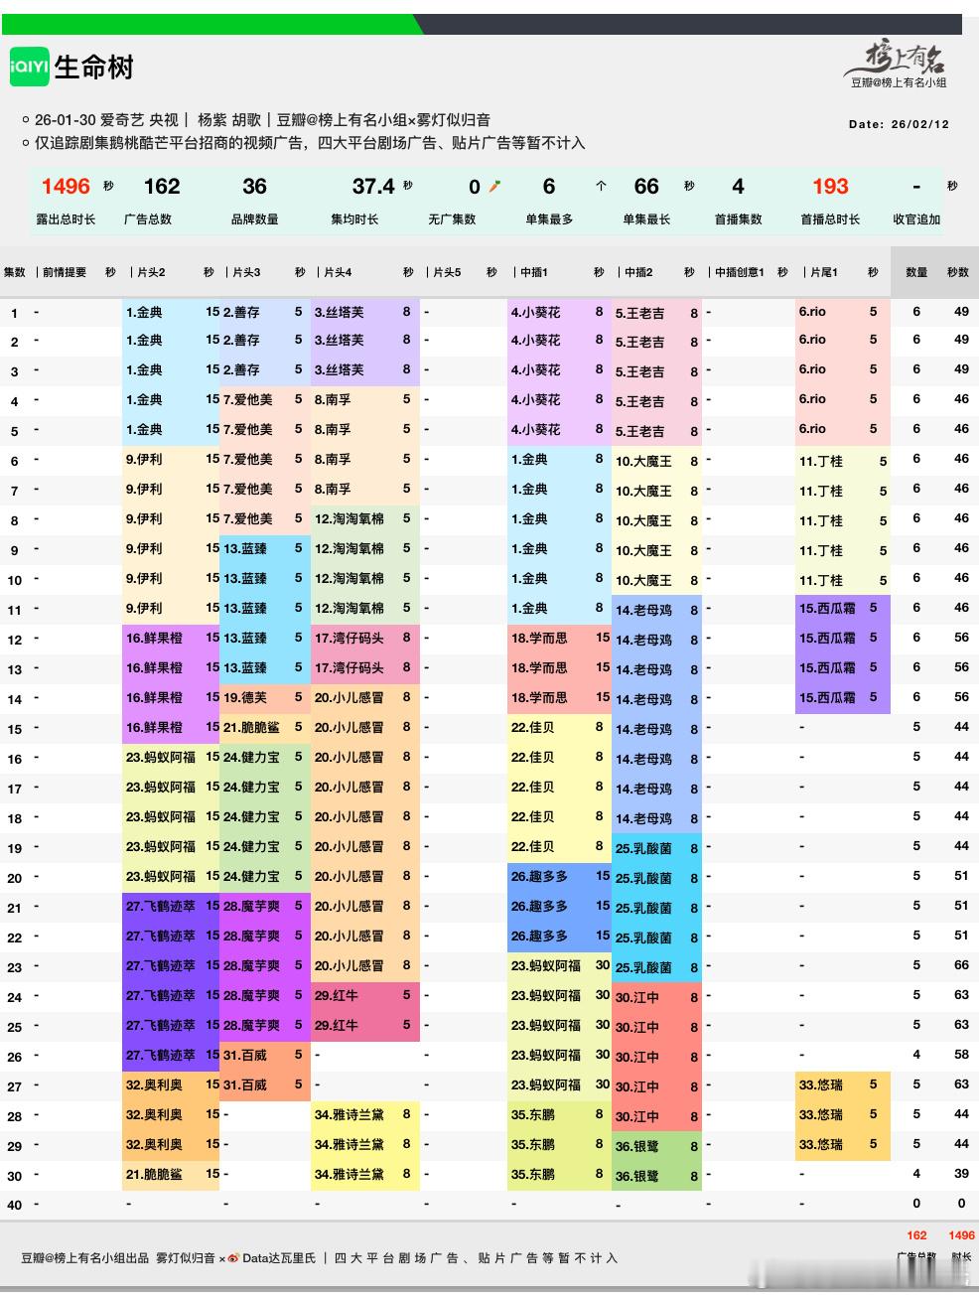Click the 数量 column header

pos(916,272)
